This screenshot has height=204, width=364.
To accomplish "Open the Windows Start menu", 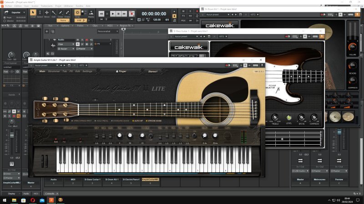I will tap(5, 200).
